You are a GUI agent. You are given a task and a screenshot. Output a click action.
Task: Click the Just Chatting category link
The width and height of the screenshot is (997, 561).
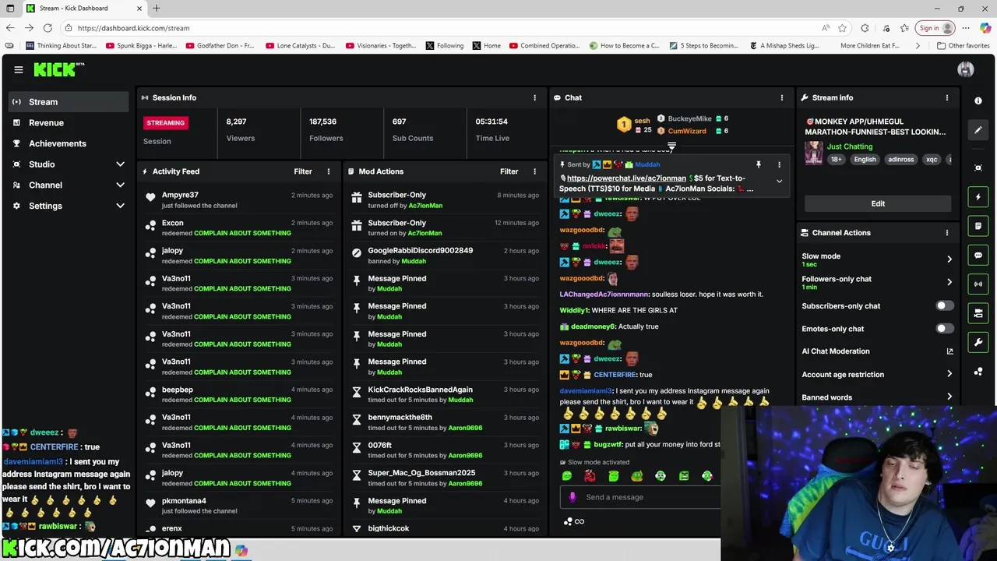[850, 146]
